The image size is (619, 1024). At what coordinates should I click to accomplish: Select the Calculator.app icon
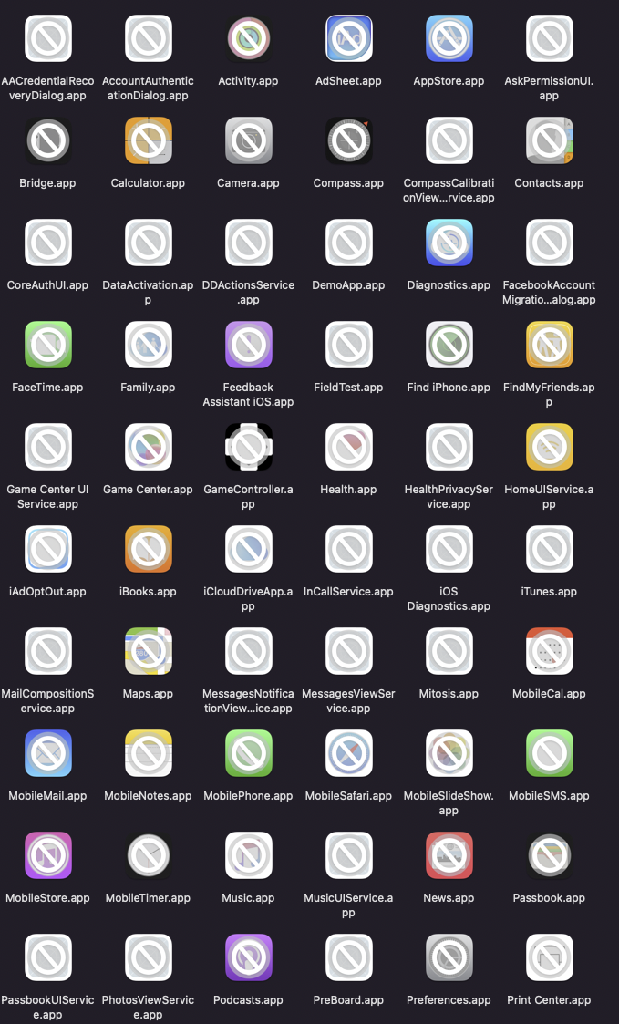tap(149, 140)
